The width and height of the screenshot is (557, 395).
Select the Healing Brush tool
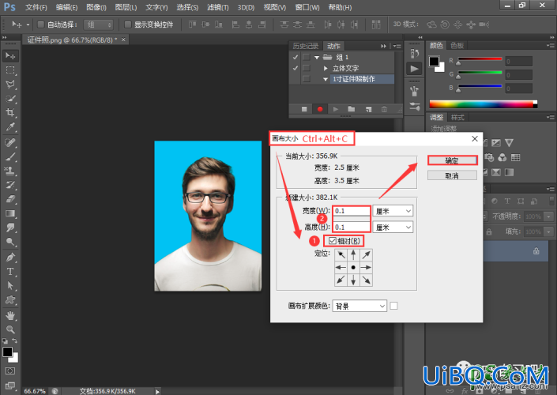[10, 142]
